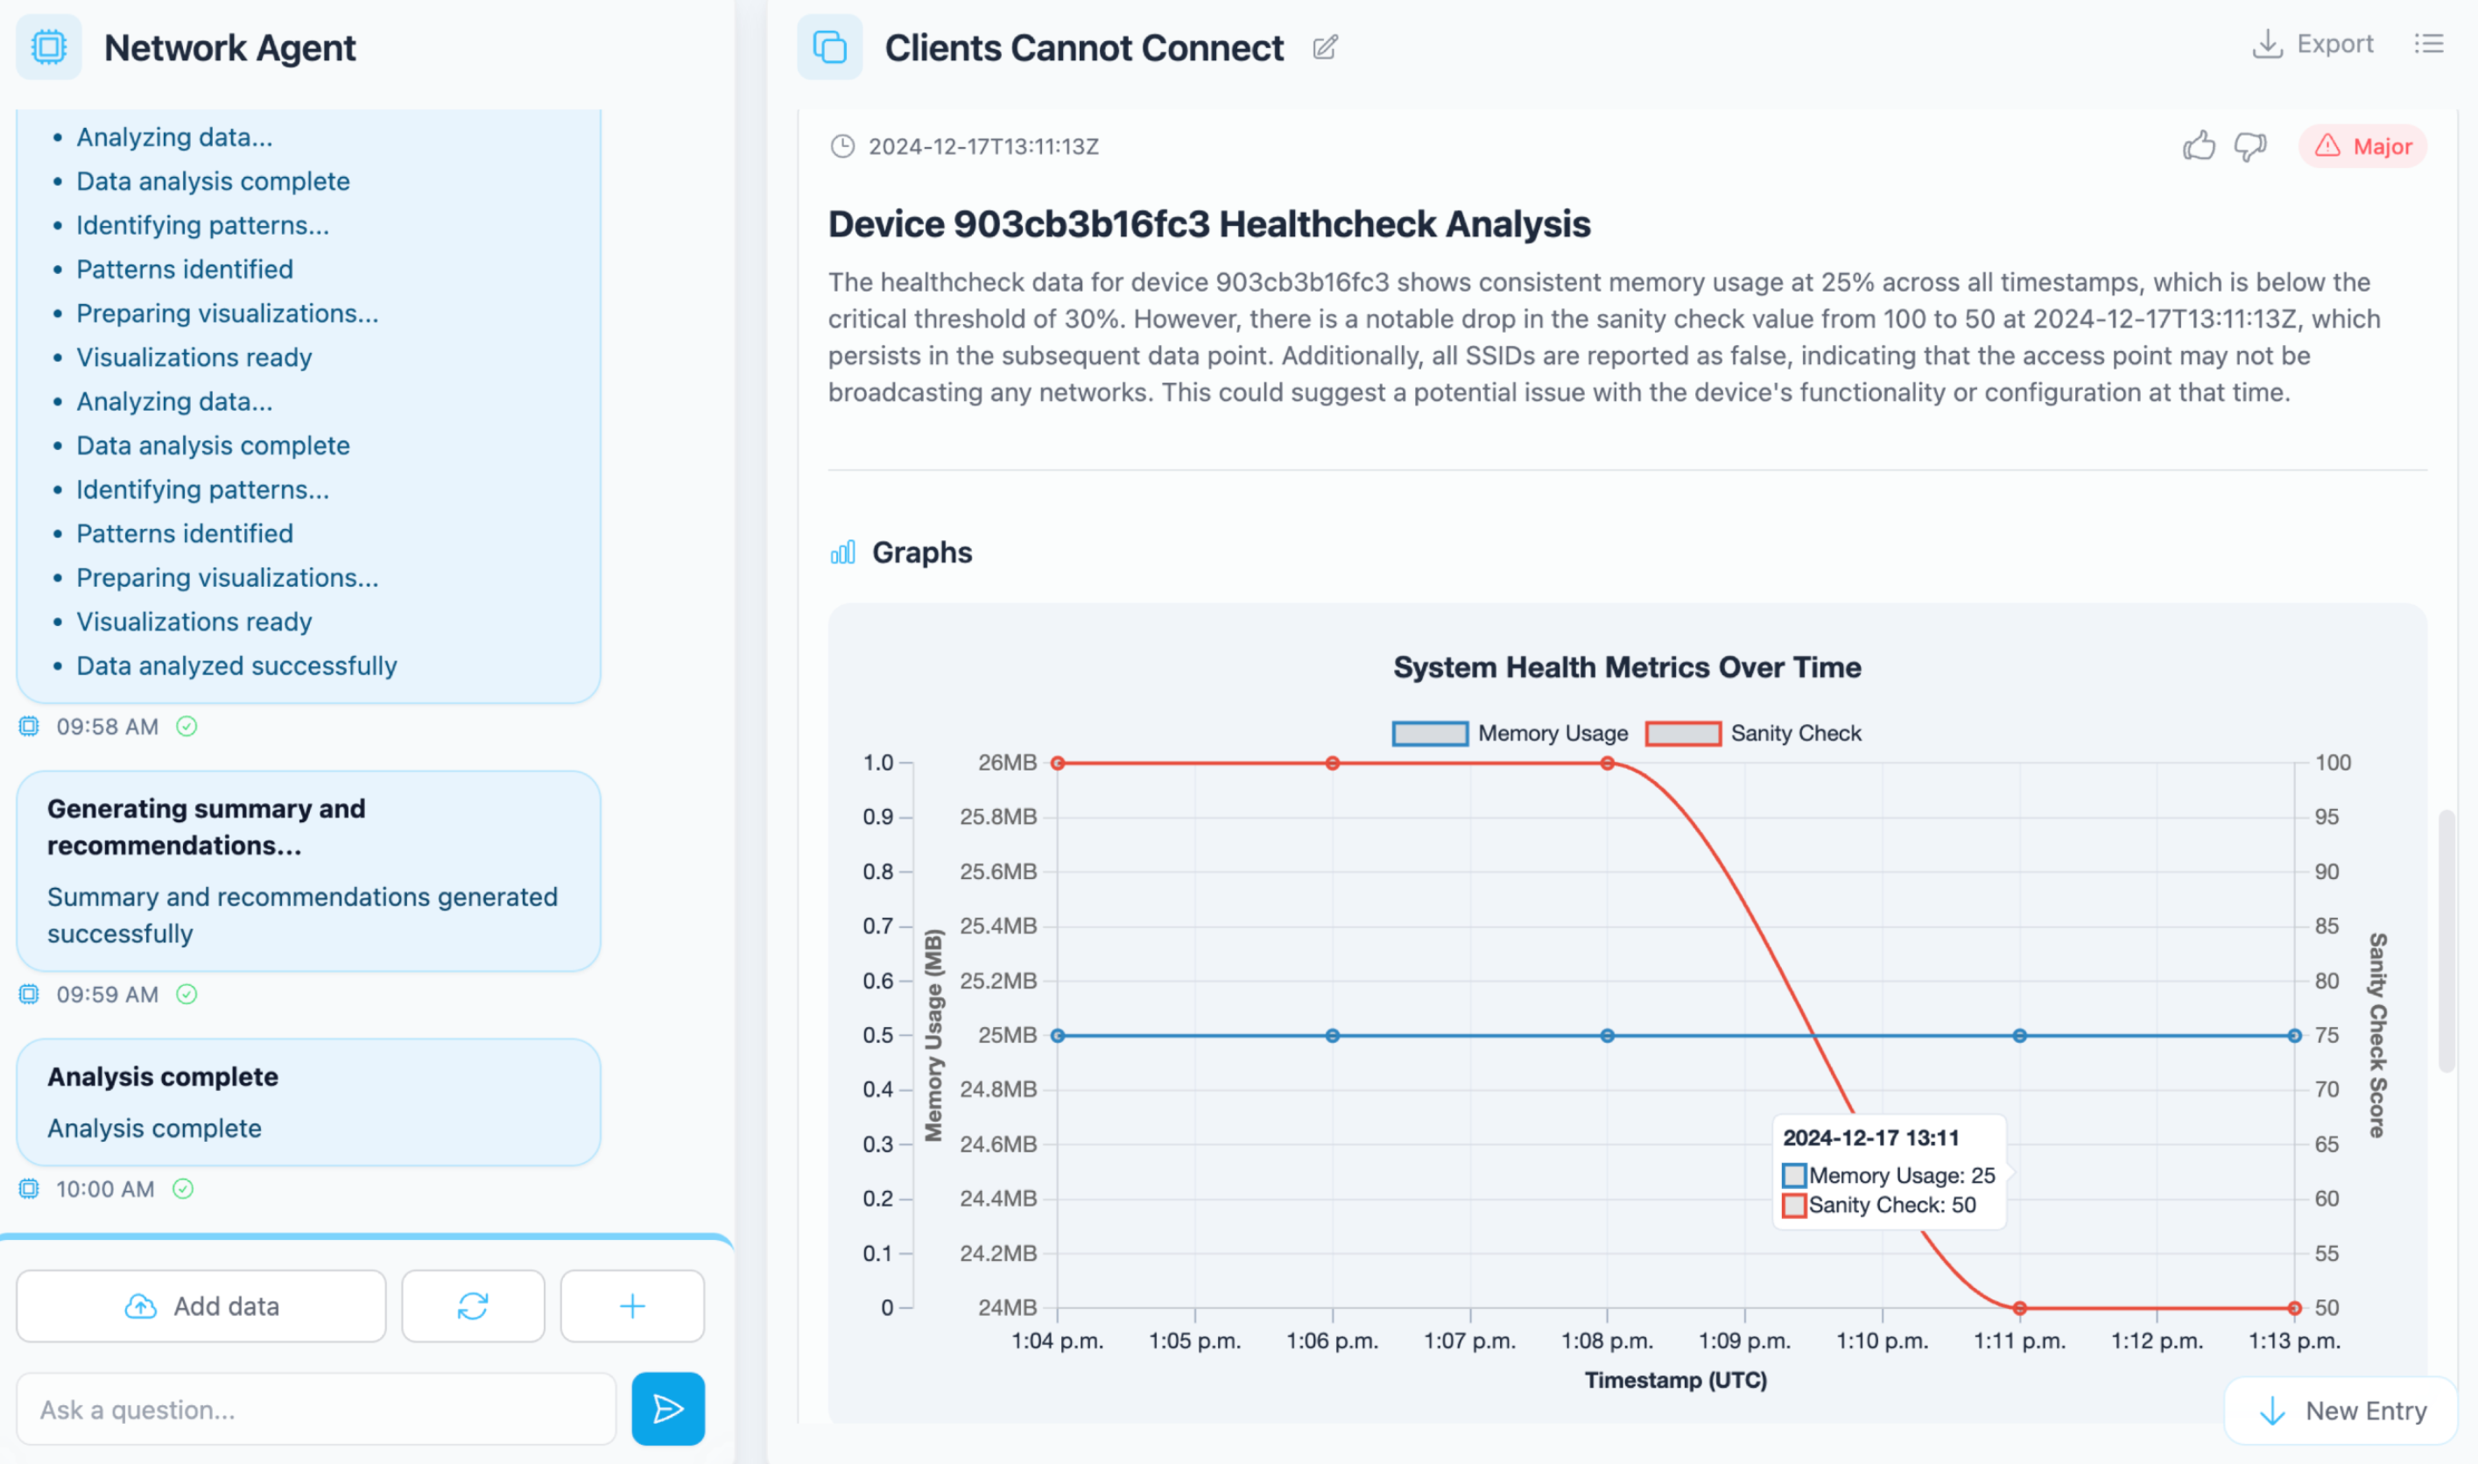Click the send message arrow button
2478x1464 pixels.
tap(668, 1408)
